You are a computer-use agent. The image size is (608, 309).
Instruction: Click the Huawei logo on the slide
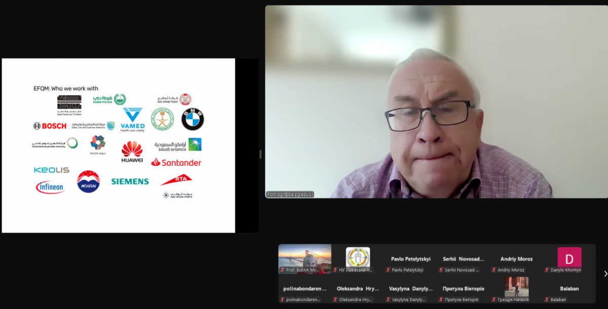click(x=132, y=152)
